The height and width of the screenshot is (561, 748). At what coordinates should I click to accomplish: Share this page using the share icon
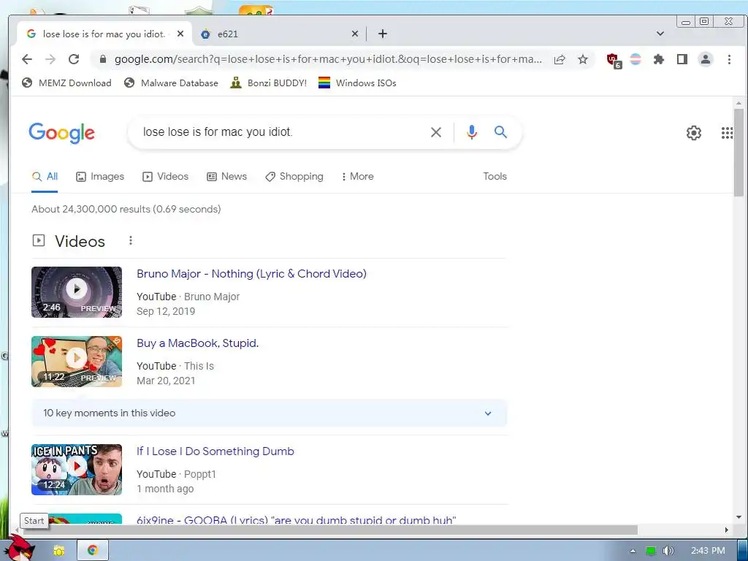[x=560, y=59]
